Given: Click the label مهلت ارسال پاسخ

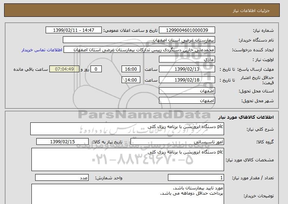Looking at the screenshot, I should point(255,69).
